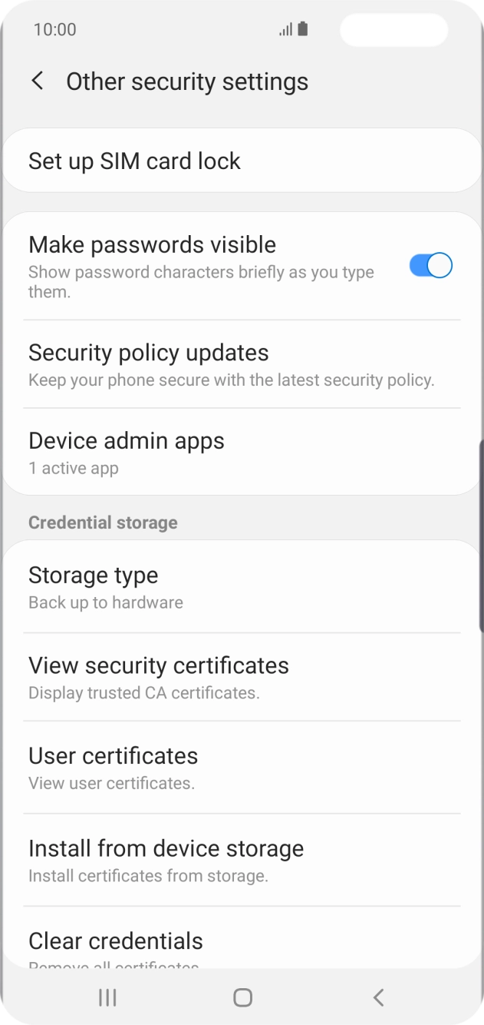Tap the Other security settings title
Viewport: 484px width, 1025px height.
point(186,81)
